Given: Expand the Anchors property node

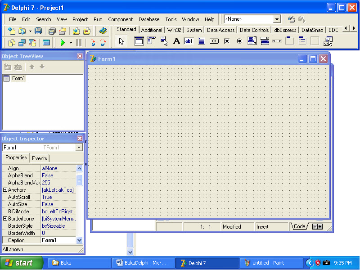Looking at the screenshot, I should pyautogui.click(x=4, y=189).
